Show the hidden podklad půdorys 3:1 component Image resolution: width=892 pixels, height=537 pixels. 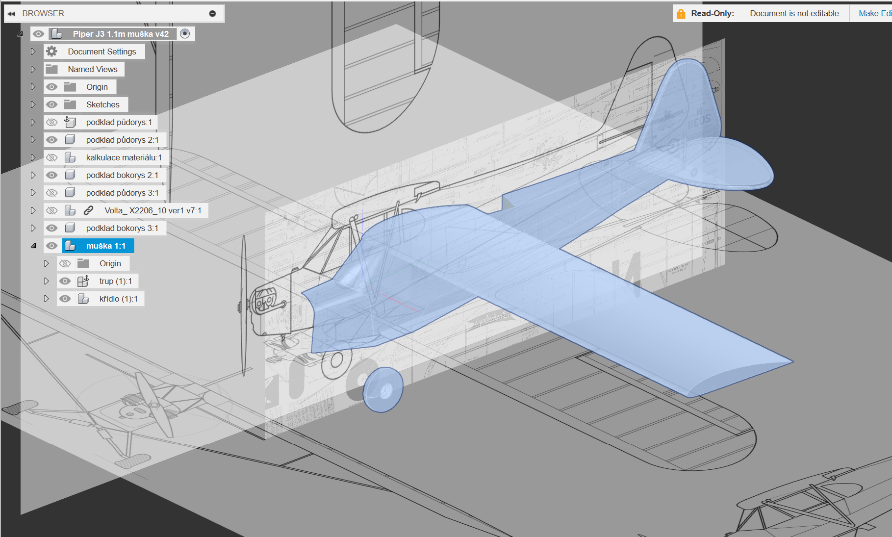point(51,193)
